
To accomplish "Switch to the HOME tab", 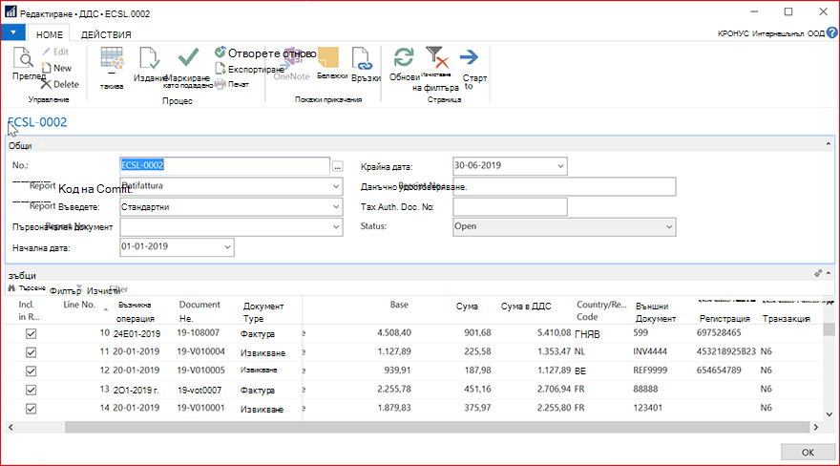I will [50, 34].
